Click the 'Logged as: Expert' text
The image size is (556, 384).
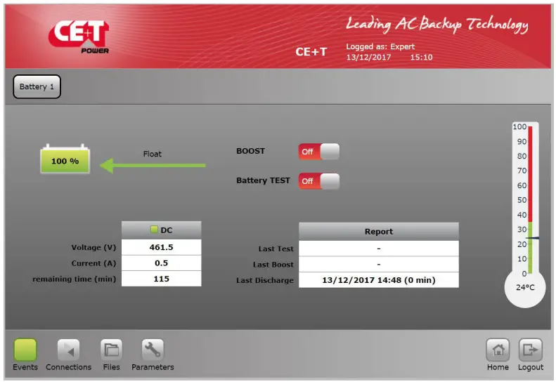pyautogui.click(x=380, y=47)
